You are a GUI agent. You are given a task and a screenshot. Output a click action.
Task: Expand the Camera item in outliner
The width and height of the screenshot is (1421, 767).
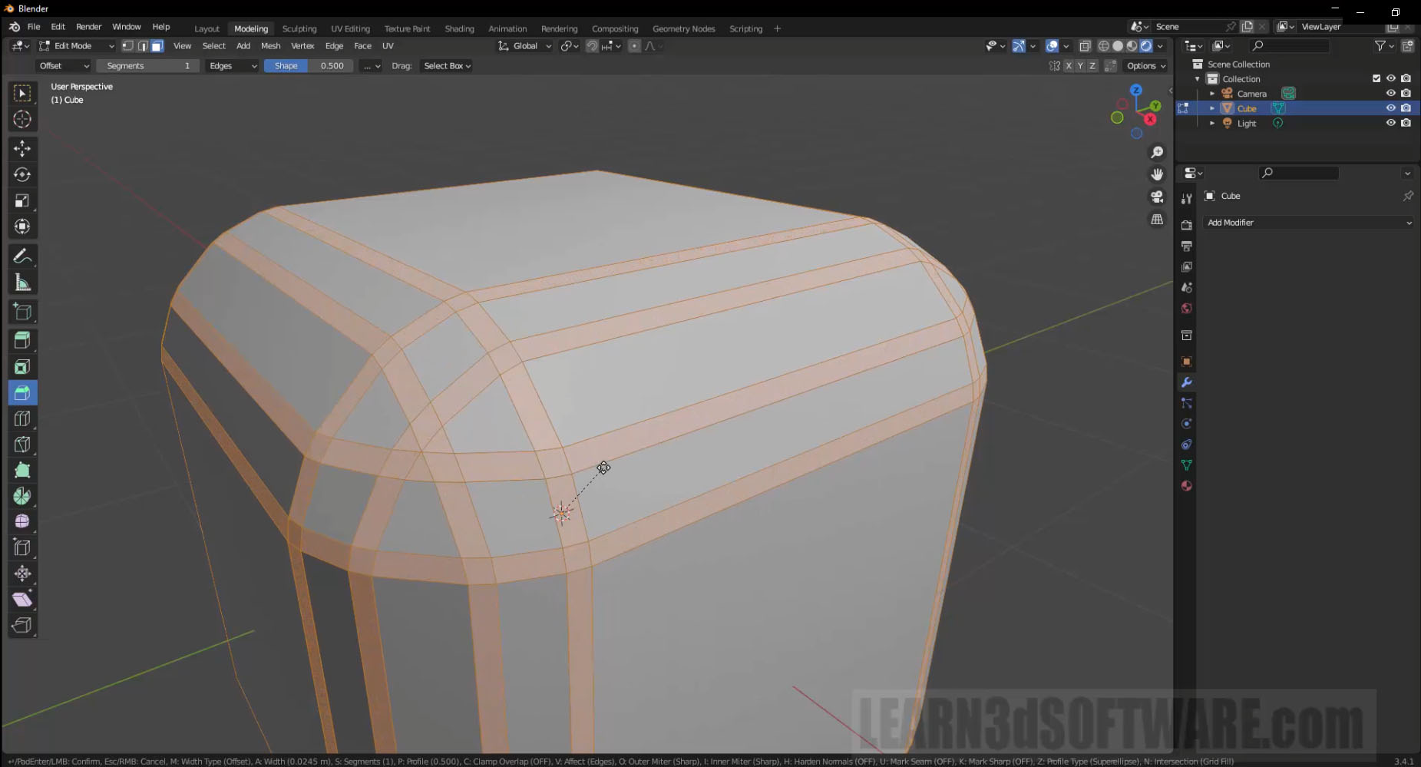(x=1212, y=94)
